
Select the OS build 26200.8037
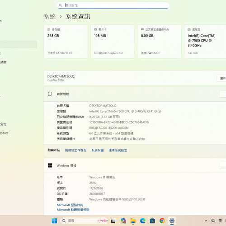tap(97, 194)
